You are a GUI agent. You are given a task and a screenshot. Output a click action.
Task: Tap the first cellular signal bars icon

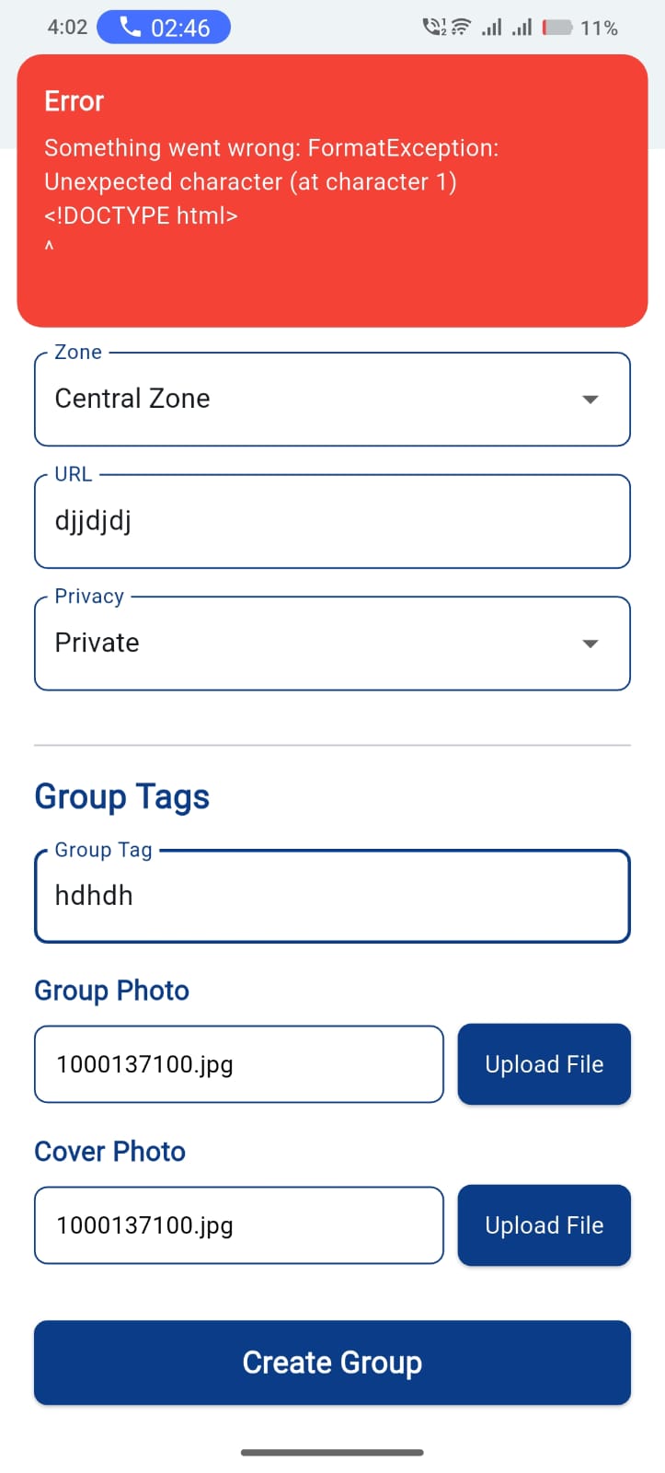pyautogui.click(x=492, y=28)
